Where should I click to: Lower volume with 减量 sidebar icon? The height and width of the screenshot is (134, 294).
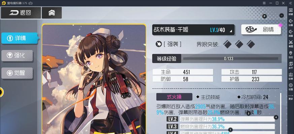pyautogui.click(x=291, y=33)
